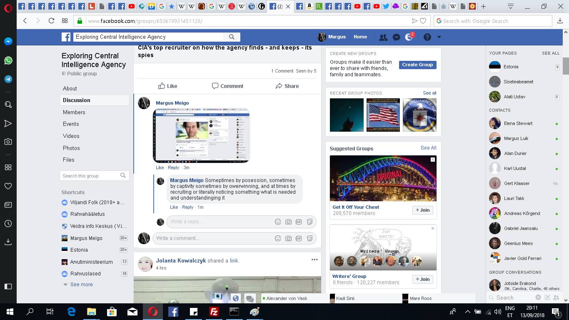This screenshot has height=320, width=569.
Task: Click See All for Suggested Groups
Action: pyautogui.click(x=429, y=148)
